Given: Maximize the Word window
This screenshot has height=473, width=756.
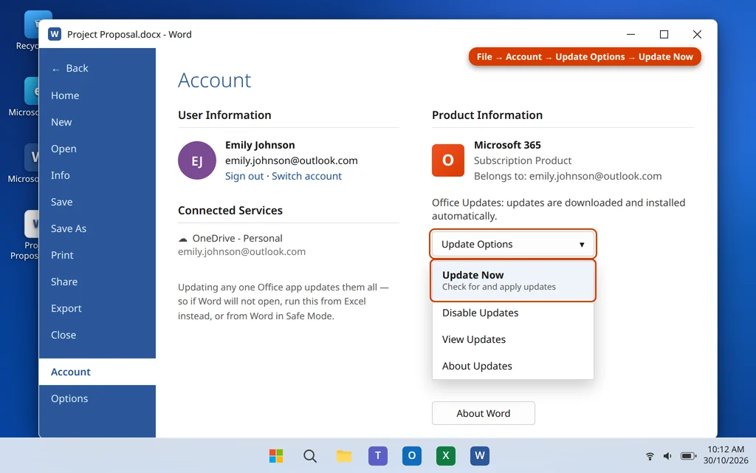Looking at the screenshot, I should (664, 34).
